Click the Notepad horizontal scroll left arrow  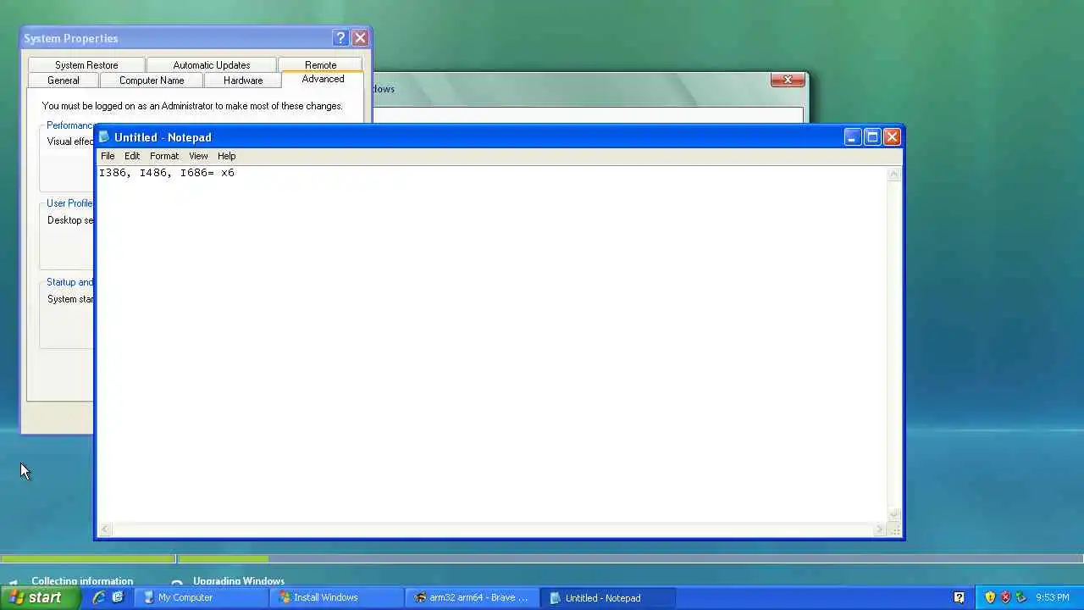(105, 530)
